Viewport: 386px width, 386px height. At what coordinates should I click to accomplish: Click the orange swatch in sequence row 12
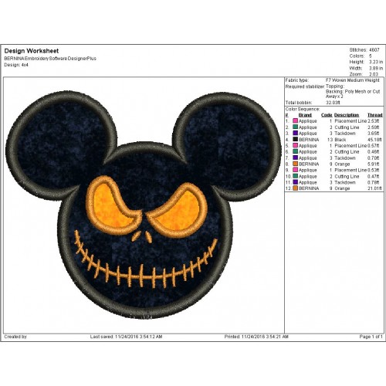pyautogui.click(x=295, y=188)
